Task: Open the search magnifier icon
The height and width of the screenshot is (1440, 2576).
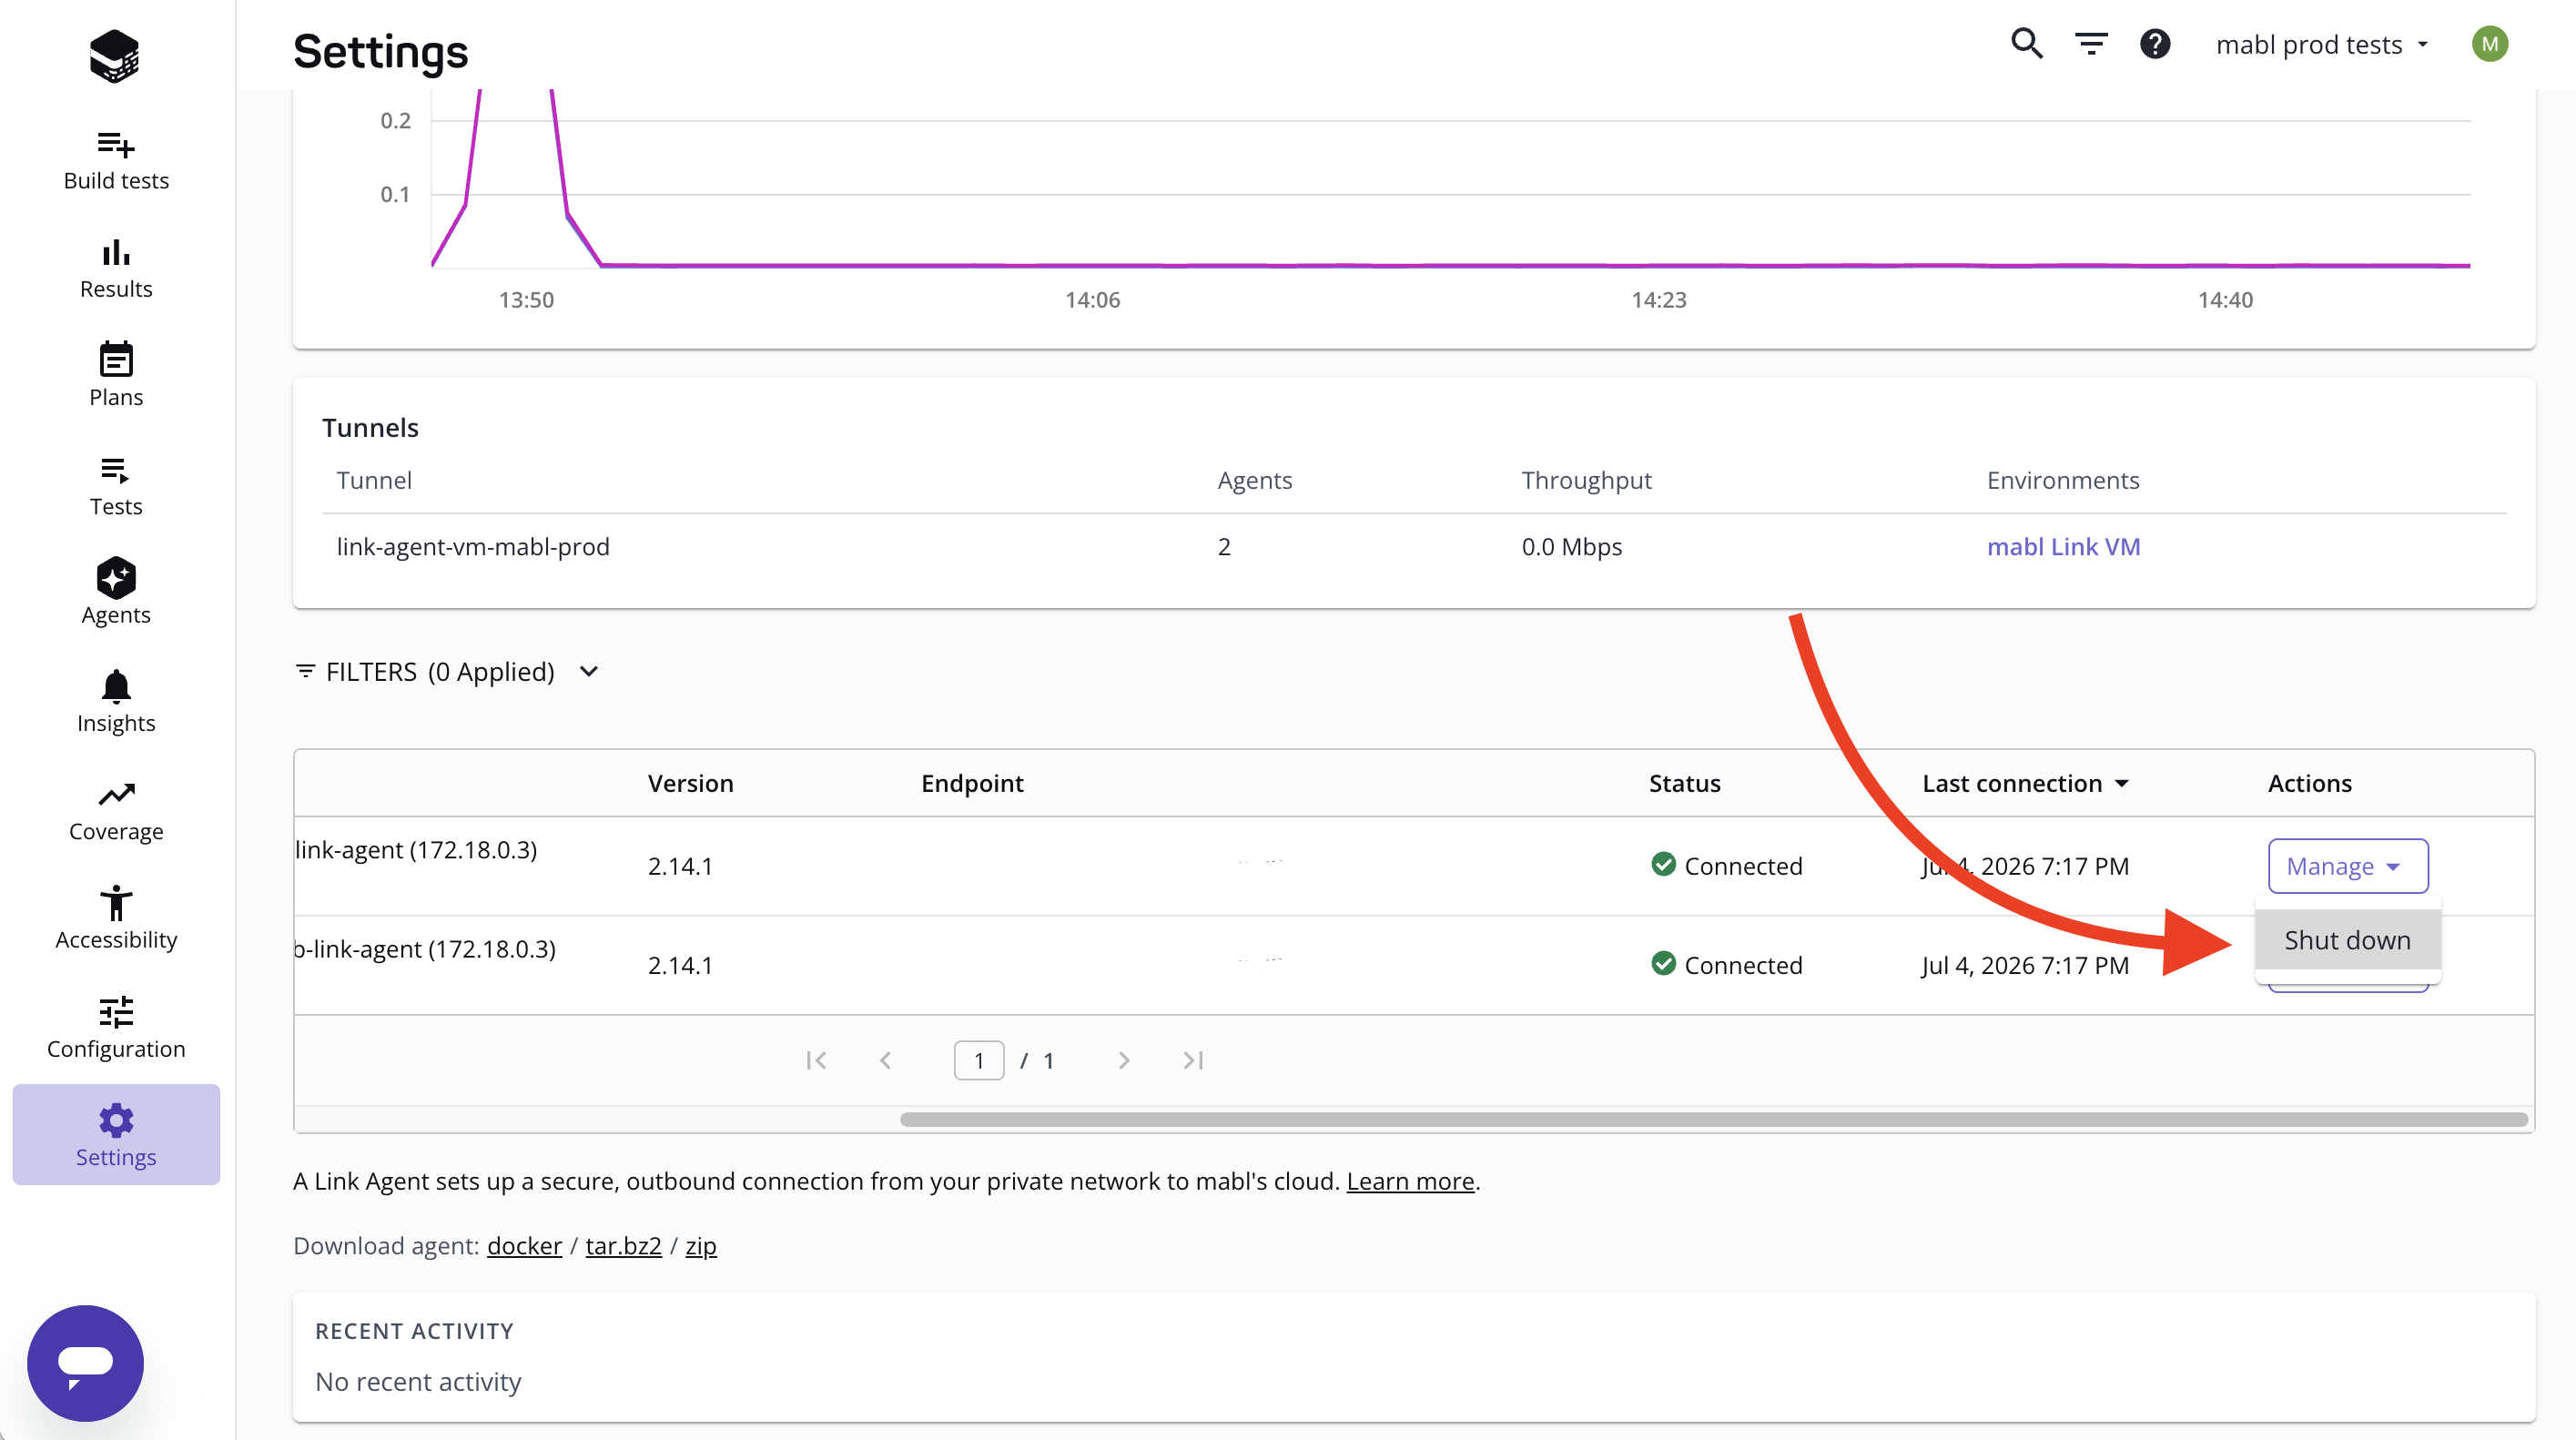Action: tap(2027, 44)
